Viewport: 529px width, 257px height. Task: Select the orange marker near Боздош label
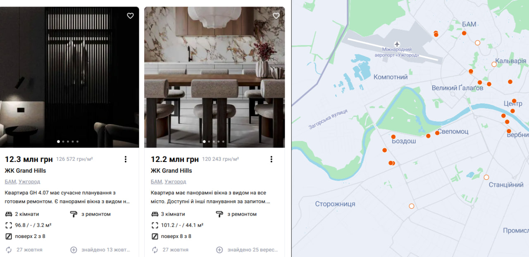[x=393, y=136]
